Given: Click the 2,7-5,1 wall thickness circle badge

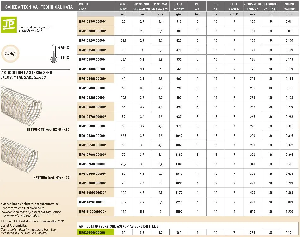Looking at the screenshot, I should tap(10, 54).
